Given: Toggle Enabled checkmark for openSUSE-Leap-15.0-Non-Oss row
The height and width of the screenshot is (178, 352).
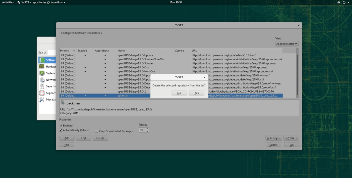Looking at the screenshot, I should click(x=85, y=71).
